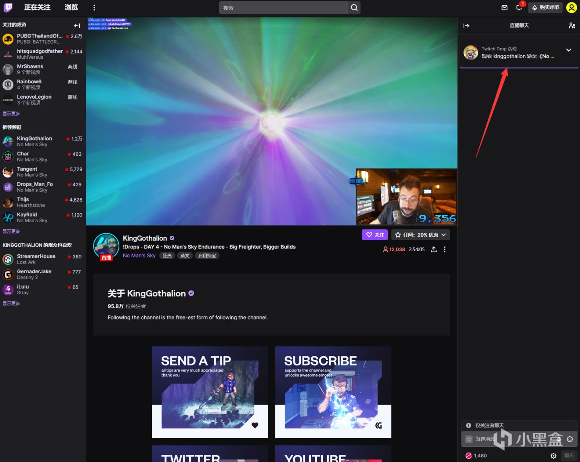Open GernaderJake channel avatar
This screenshot has width=580, height=462.
[8, 274]
